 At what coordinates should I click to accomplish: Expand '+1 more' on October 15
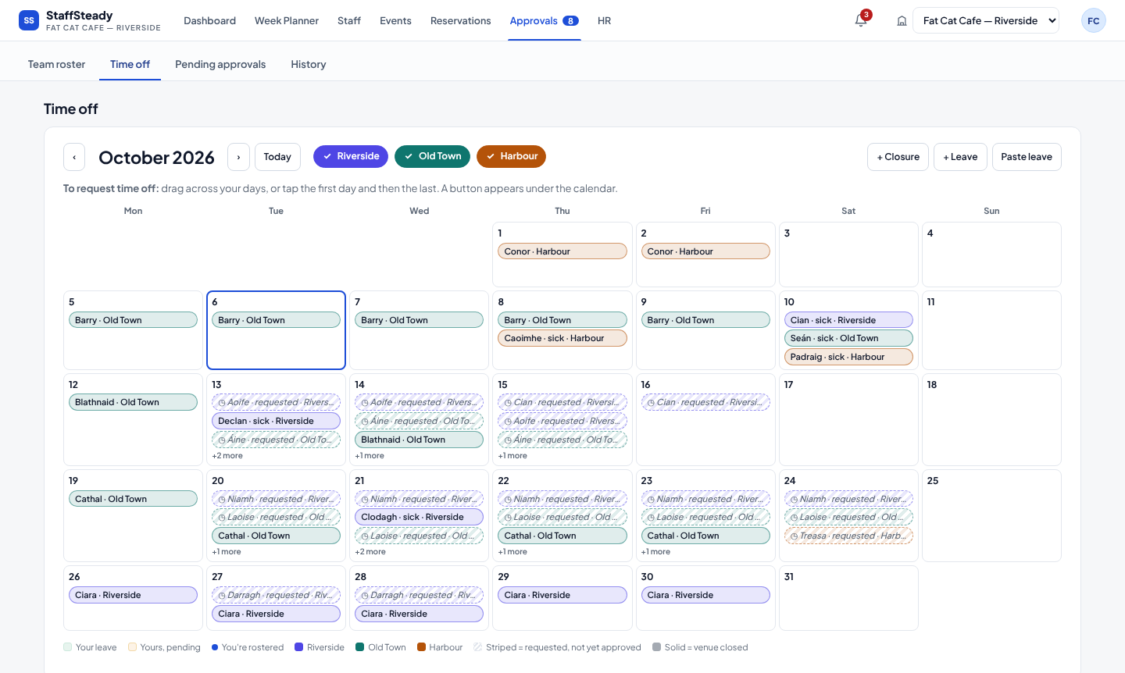coord(512,456)
